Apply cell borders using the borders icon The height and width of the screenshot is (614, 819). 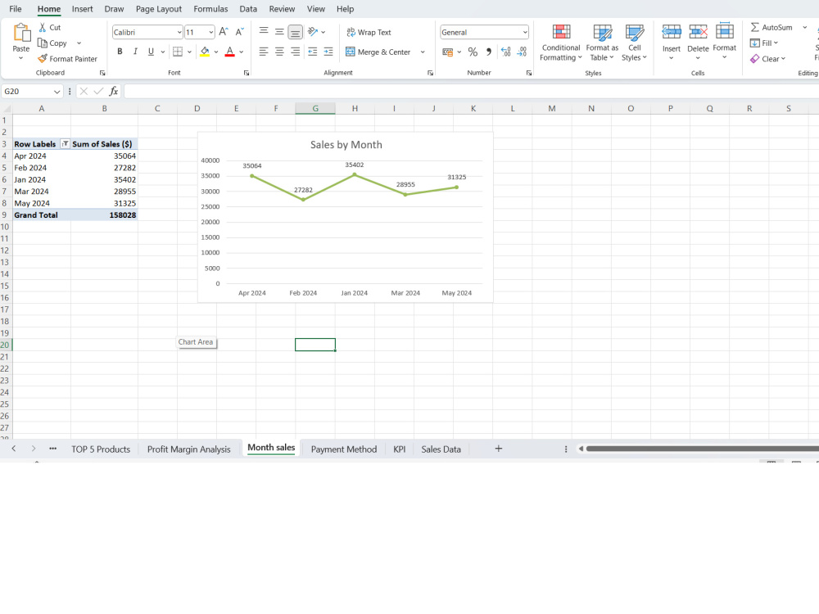[178, 52]
